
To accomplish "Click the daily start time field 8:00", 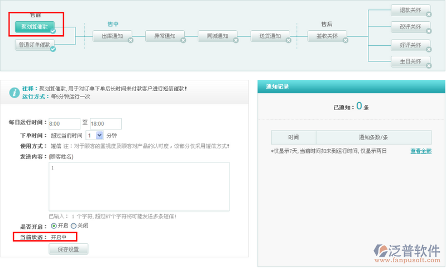I will click(64, 124).
